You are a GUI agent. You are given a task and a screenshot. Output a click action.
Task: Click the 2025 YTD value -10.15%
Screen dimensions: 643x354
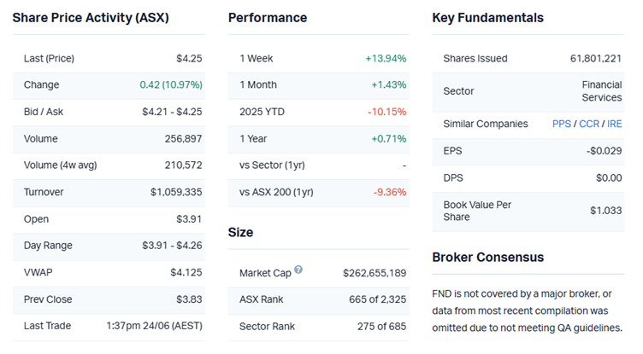(386, 112)
